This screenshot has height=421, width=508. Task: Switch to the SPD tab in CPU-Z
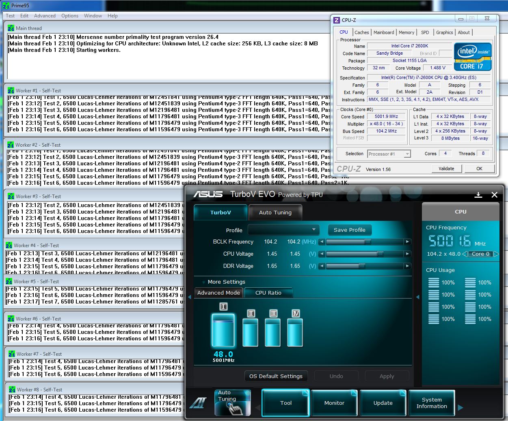pyautogui.click(x=425, y=32)
